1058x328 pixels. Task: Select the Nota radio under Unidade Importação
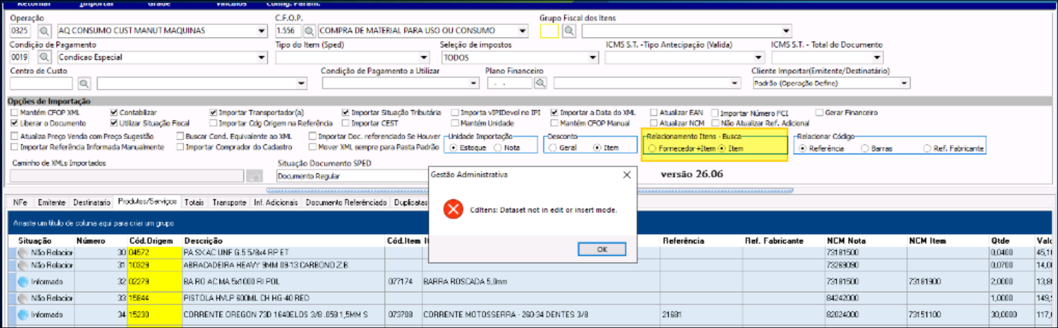(498, 148)
